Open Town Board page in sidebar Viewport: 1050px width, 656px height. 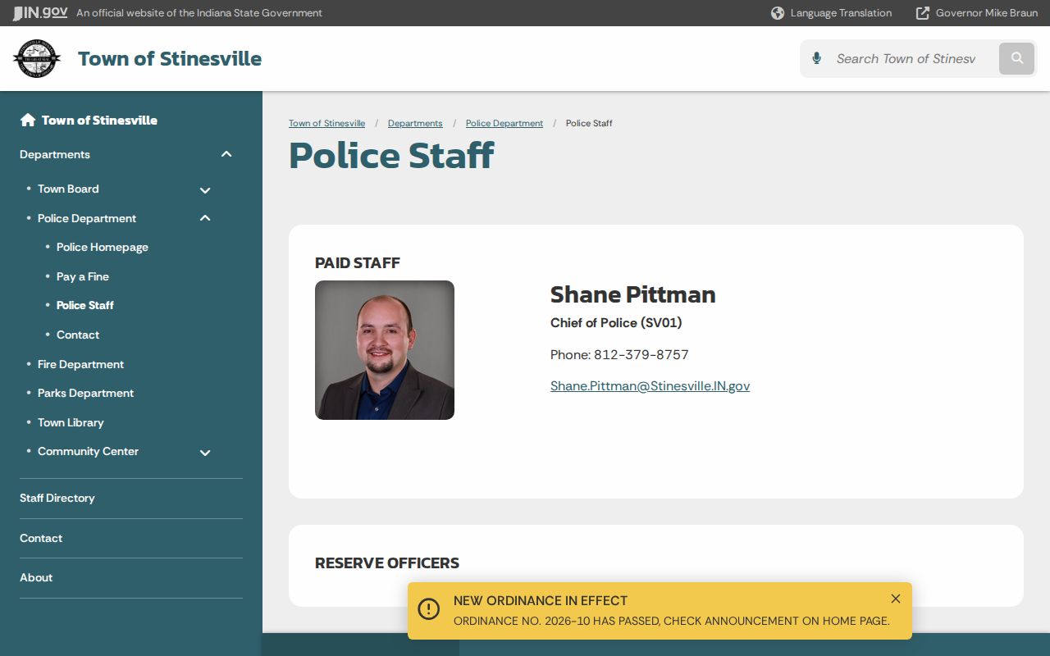(68, 189)
